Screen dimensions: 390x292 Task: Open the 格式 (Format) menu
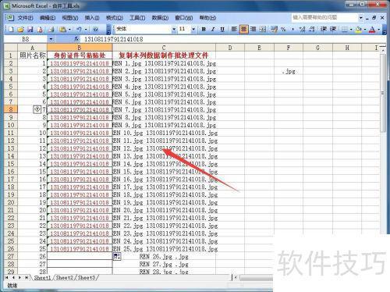pos(115,18)
